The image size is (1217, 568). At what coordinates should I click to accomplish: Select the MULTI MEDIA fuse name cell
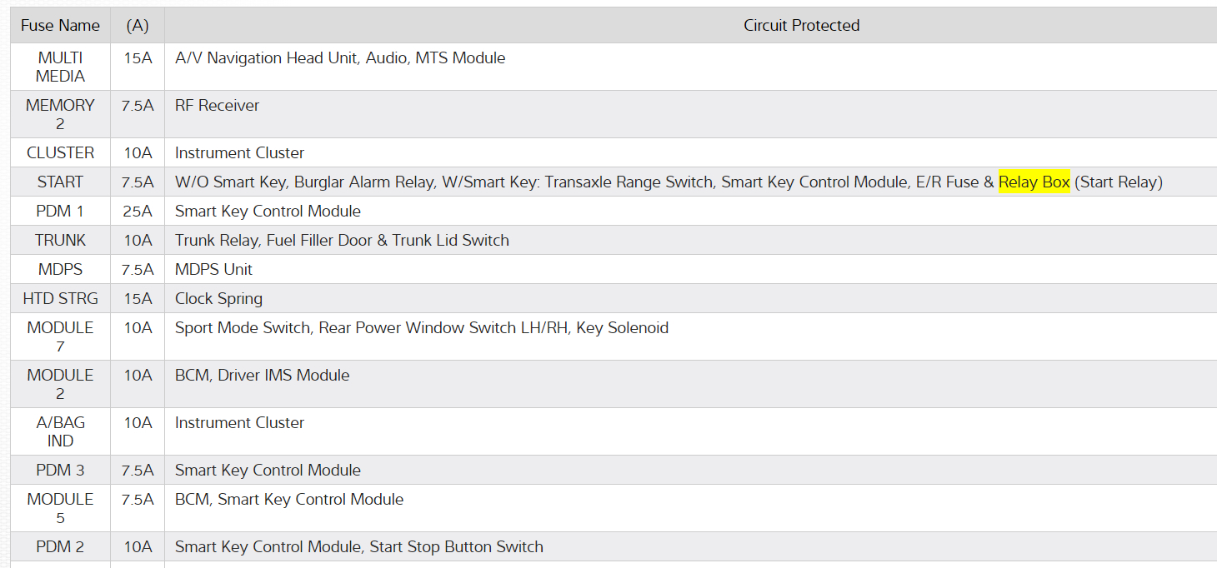(x=60, y=67)
